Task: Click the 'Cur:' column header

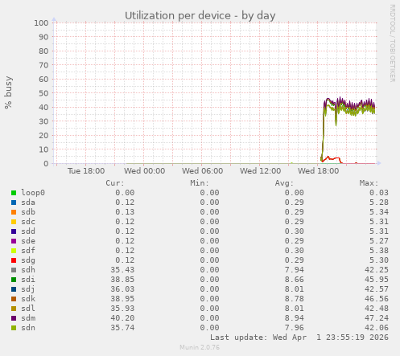Action: [115, 183]
